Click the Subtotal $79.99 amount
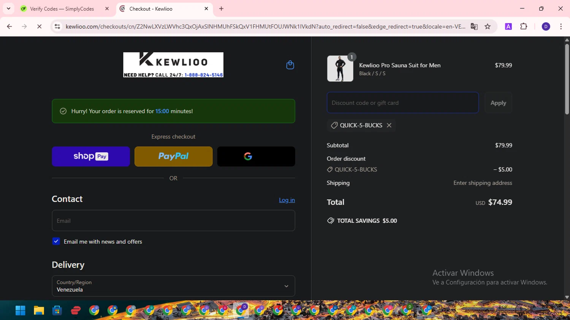 click(x=503, y=145)
